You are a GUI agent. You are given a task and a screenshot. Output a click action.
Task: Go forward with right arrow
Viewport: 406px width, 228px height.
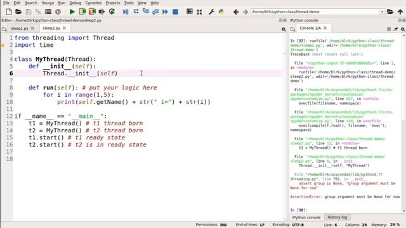tap(246, 11)
